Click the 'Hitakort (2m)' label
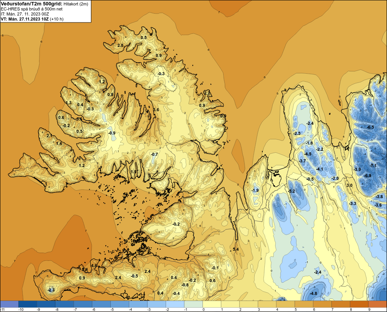The height and width of the screenshot is (312, 387). pyautogui.click(x=75, y=4)
